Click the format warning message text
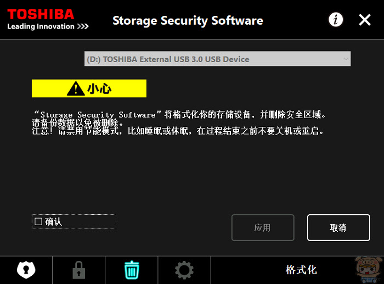 click(179, 122)
